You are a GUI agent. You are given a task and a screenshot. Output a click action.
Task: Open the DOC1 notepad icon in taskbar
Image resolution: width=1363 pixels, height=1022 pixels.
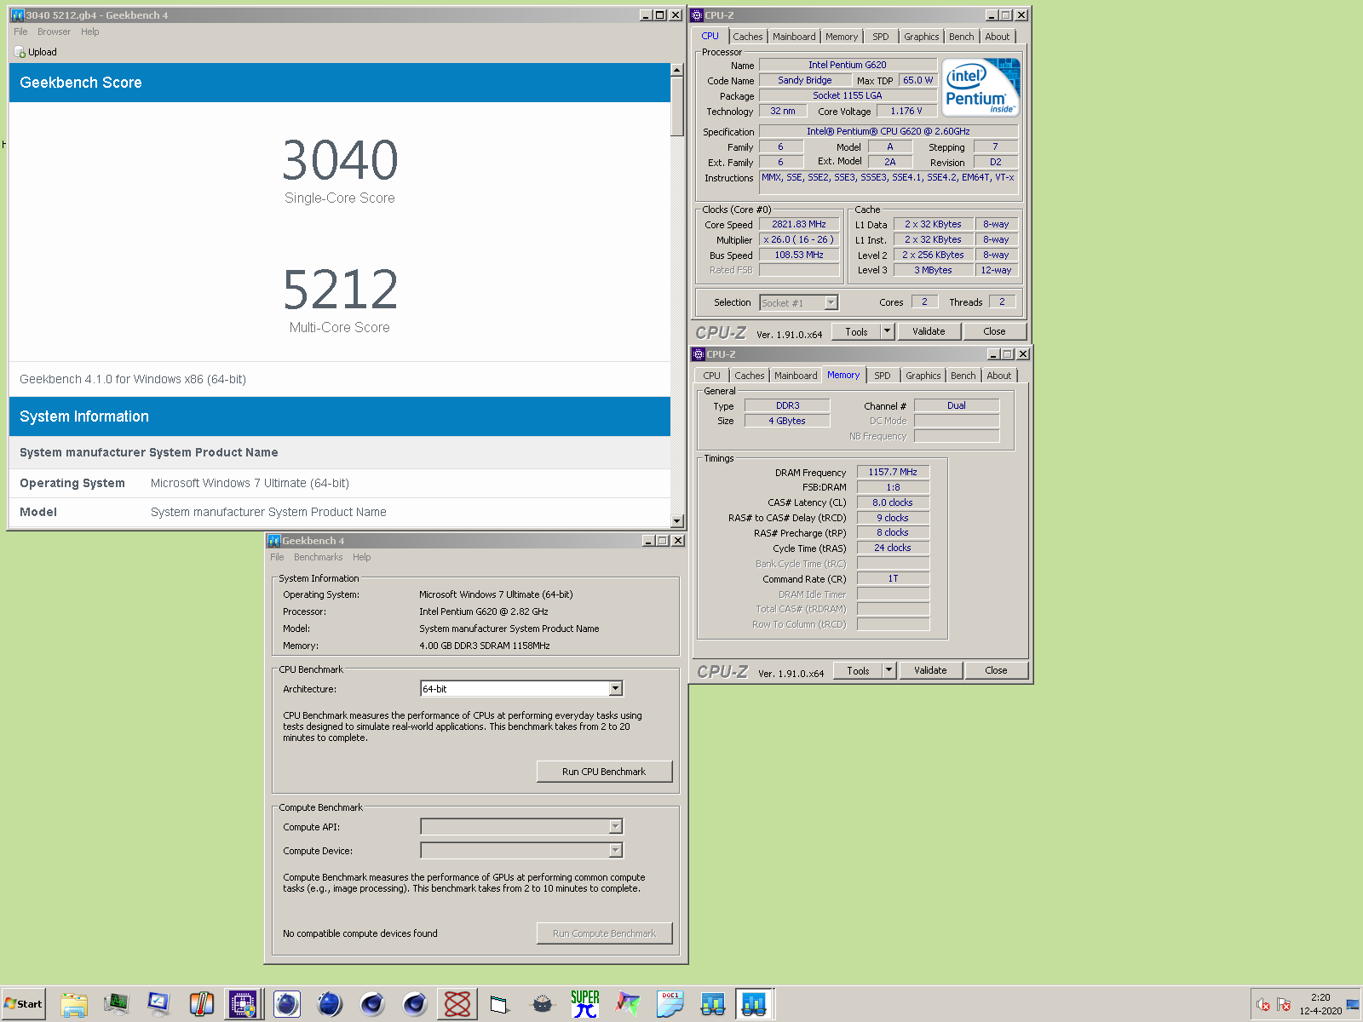pos(670,1004)
